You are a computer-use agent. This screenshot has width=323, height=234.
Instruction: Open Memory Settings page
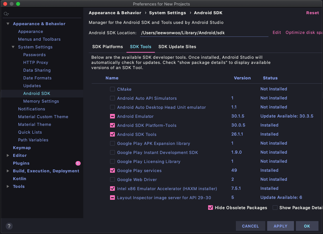click(41, 101)
